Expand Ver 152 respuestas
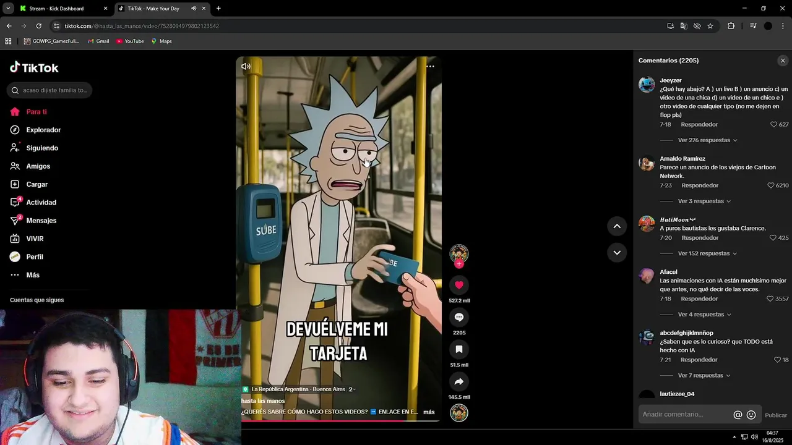 tap(707, 253)
